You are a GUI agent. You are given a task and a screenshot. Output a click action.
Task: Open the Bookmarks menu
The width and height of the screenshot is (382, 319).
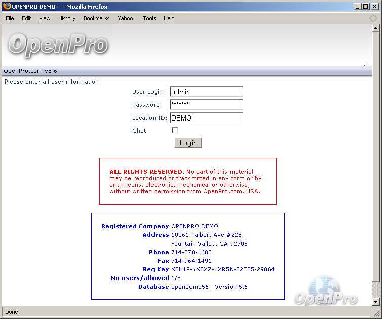pos(96,18)
